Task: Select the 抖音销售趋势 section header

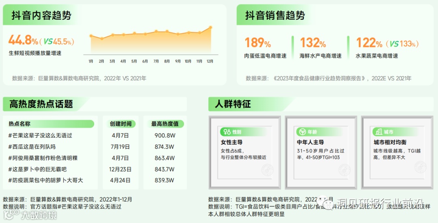Action: [275, 15]
